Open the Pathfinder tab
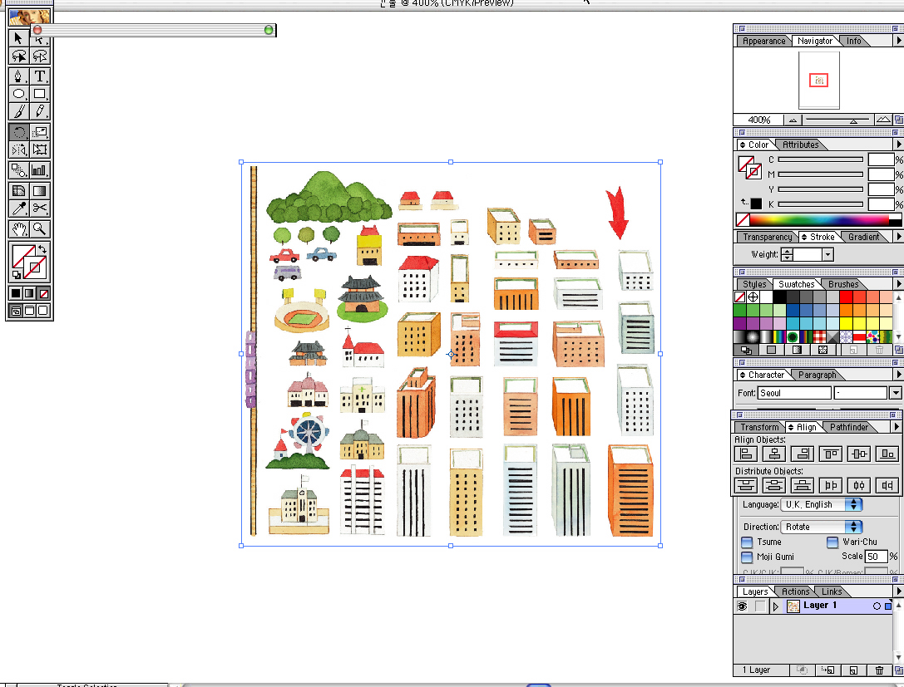 point(849,427)
